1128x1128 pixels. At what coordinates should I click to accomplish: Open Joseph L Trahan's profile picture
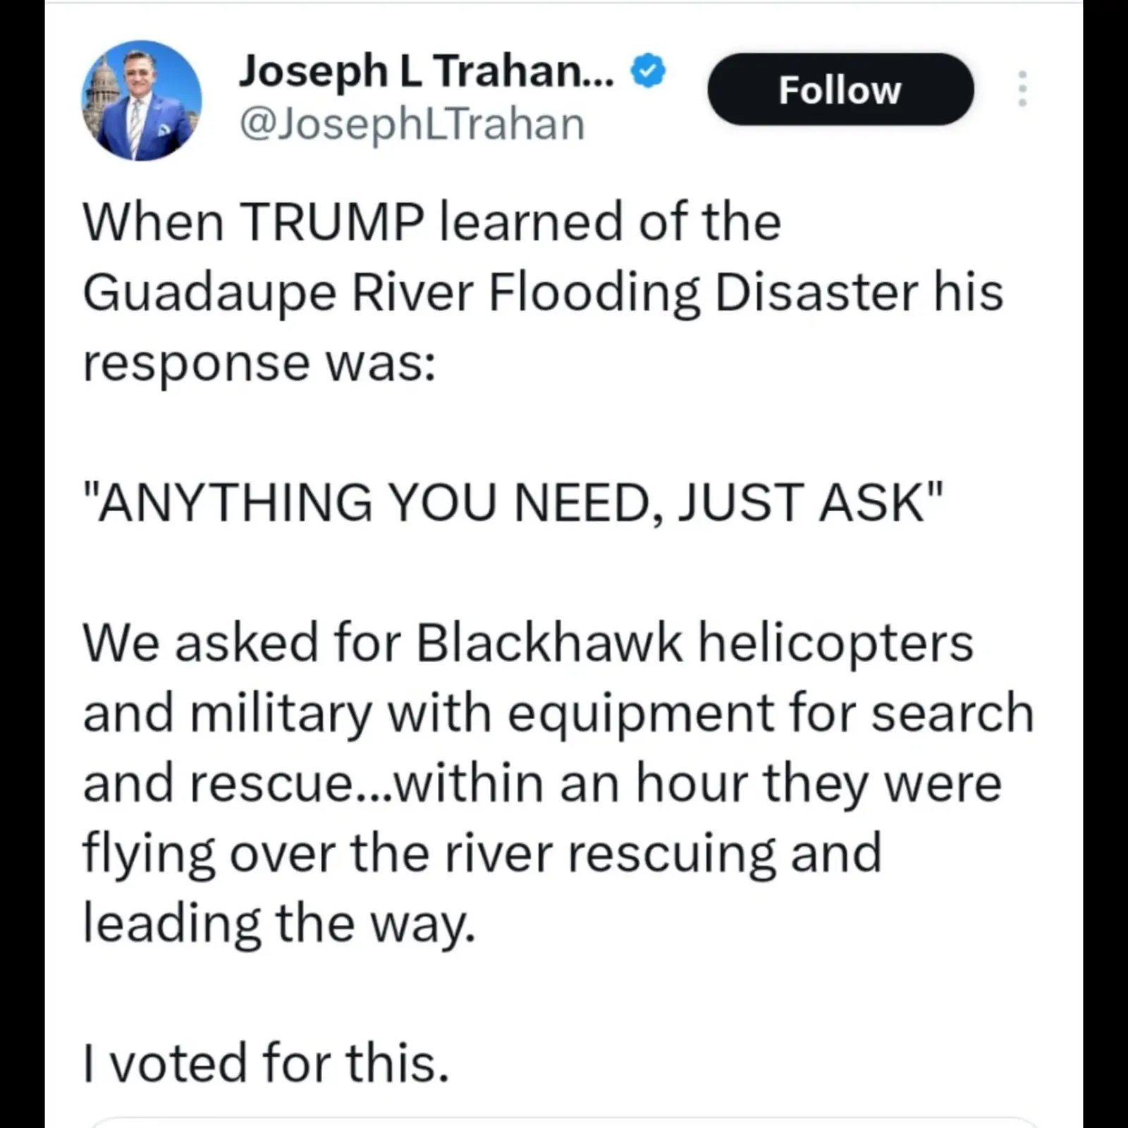pos(142,100)
